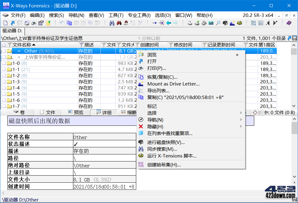Image resolution: width=298 pixels, height=203 pixels.
Task: Toggle the checkbox next to the Other folder
Action: tap(4, 51)
